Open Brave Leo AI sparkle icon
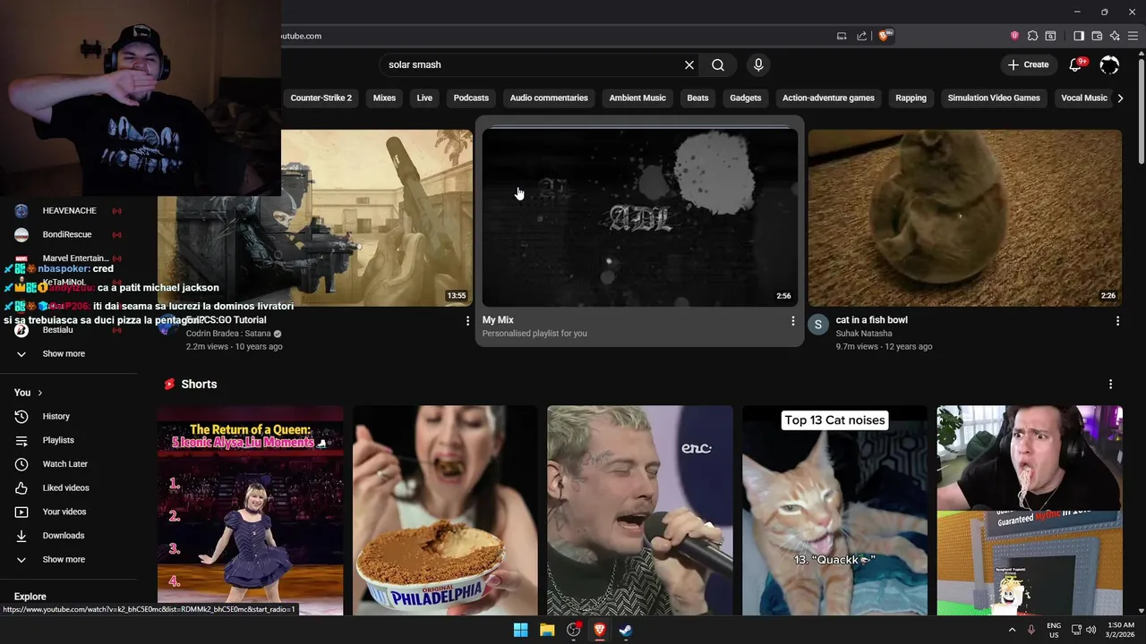Viewport: 1146px width, 644px height. click(1115, 36)
